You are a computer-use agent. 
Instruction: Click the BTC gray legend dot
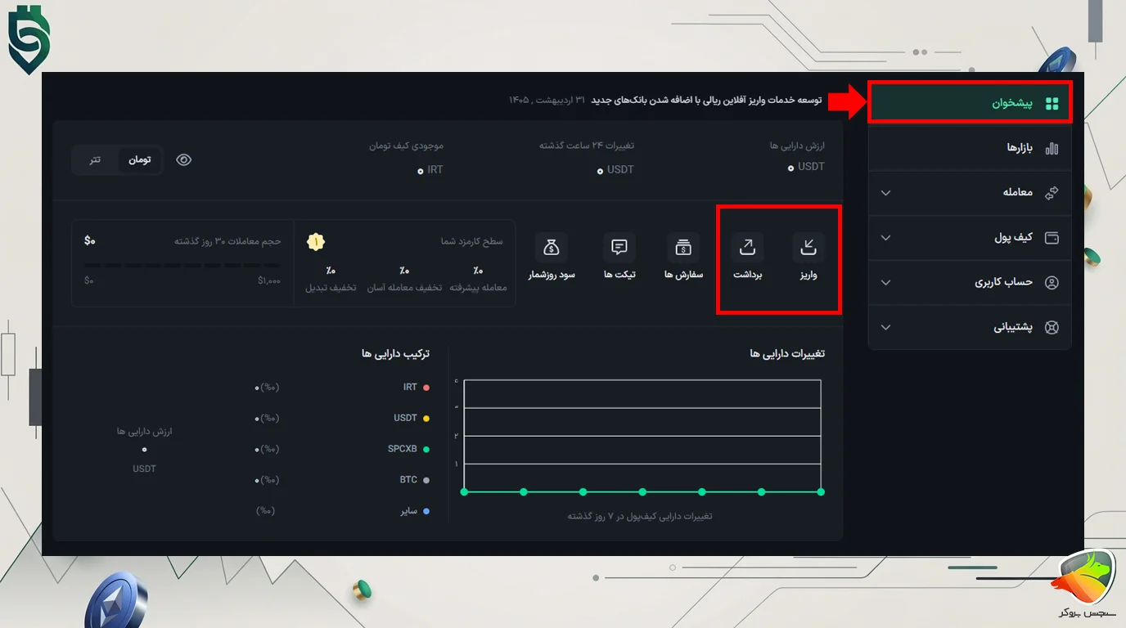pos(426,481)
